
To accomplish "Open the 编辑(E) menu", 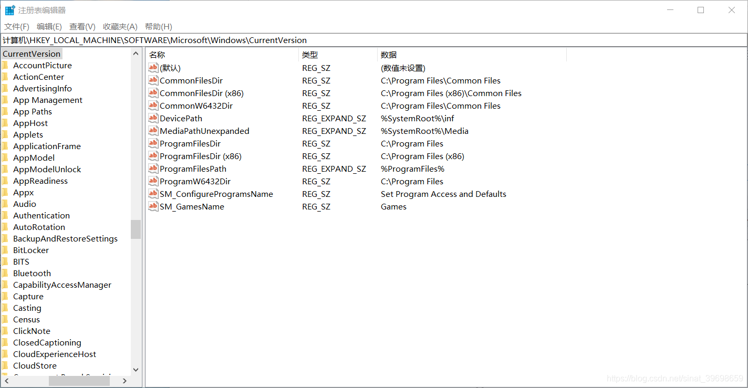I will tap(49, 26).
